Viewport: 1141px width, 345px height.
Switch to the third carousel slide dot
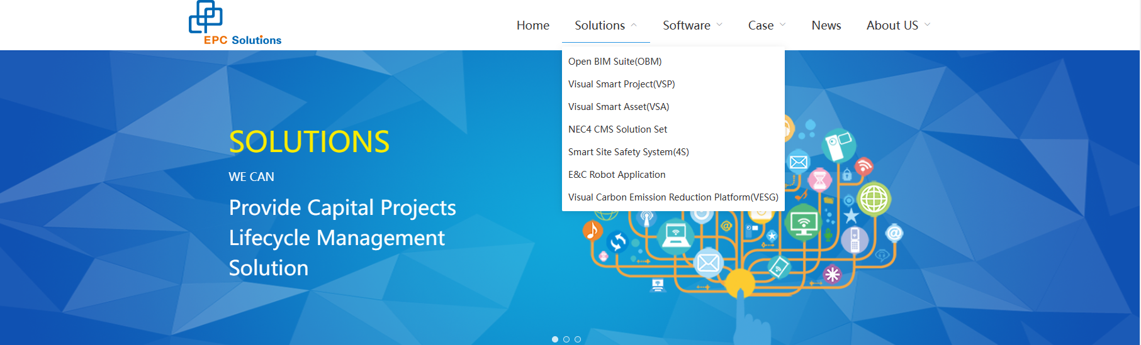pos(578,339)
